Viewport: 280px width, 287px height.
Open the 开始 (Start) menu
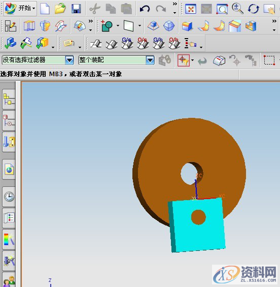20,8
